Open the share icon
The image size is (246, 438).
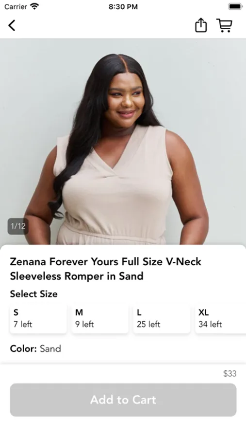click(200, 25)
